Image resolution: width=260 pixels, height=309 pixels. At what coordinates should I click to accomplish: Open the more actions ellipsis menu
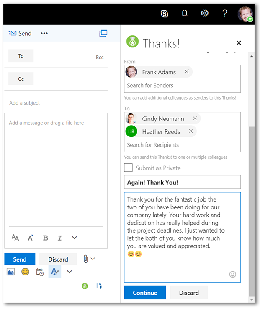44,33
